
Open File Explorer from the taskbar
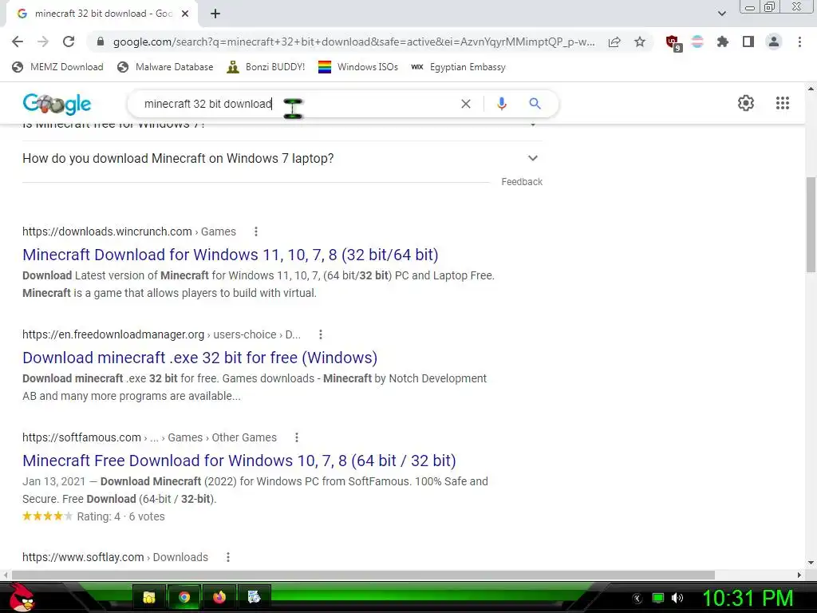coord(149,597)
